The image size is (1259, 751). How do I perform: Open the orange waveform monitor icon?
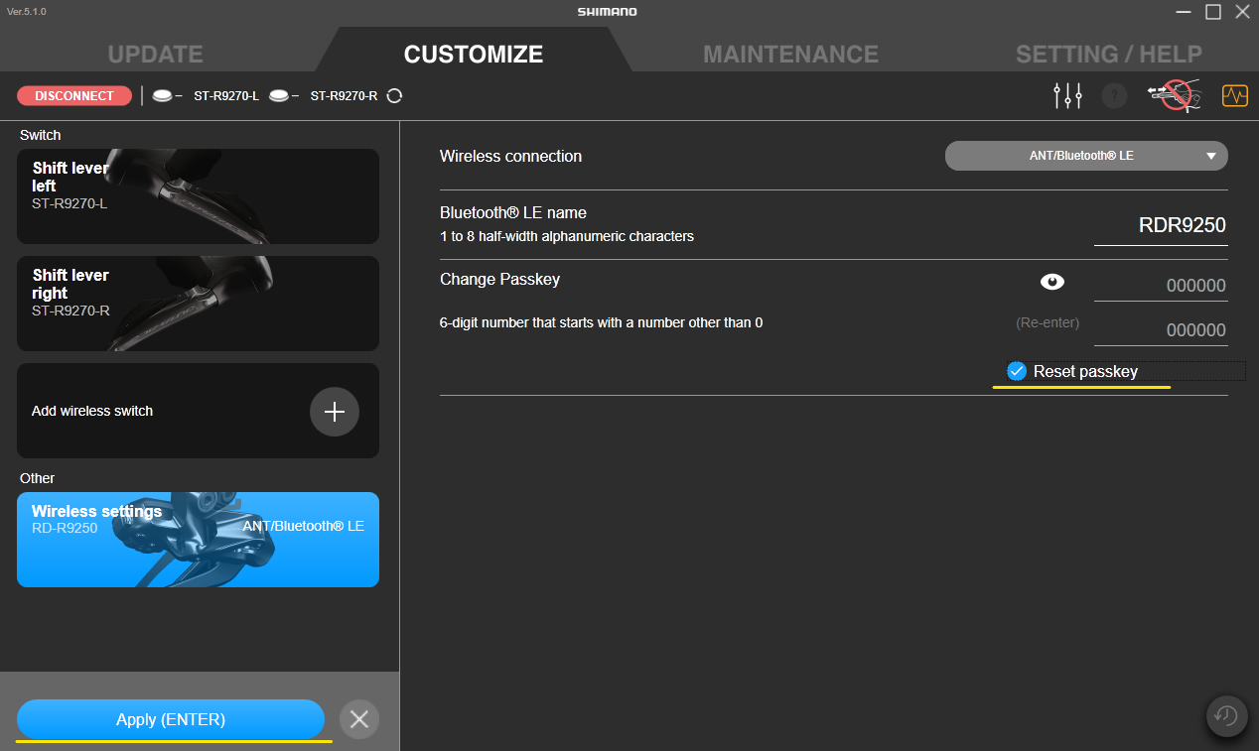(x=1235, y=96)
